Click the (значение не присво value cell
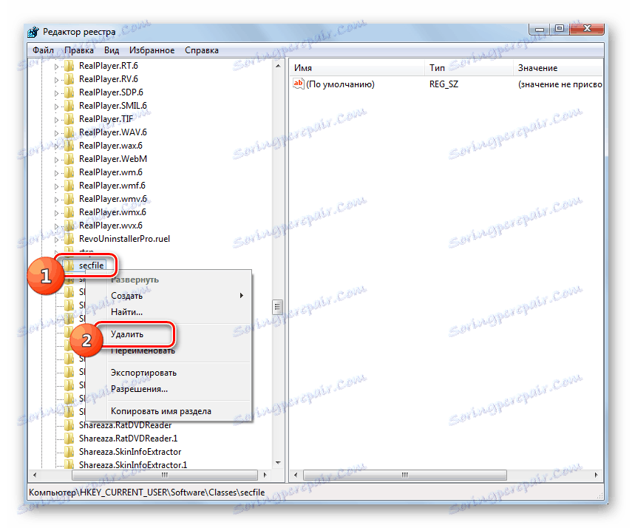This screenshot has width=632, height=528. click(x=560, y=84)
